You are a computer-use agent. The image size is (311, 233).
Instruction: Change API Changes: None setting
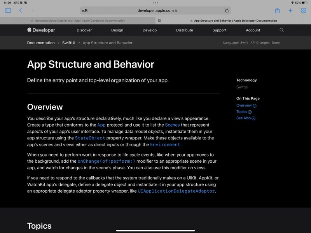265,43
